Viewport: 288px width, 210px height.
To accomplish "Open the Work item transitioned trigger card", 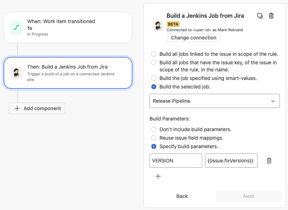I will (x=68, y=27).
